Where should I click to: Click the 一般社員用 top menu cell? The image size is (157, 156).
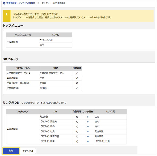(23, 42)
